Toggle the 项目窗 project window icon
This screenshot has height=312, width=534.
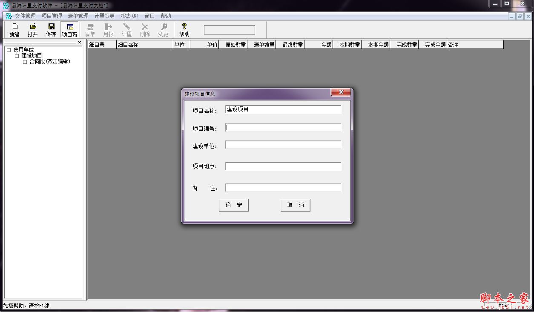[x=69, y=30]
